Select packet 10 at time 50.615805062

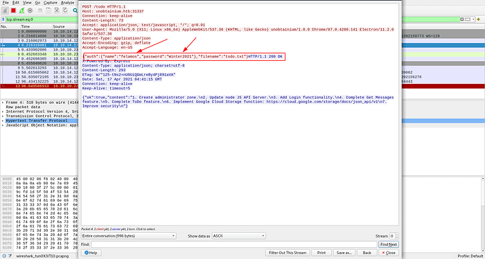(39, 72)
